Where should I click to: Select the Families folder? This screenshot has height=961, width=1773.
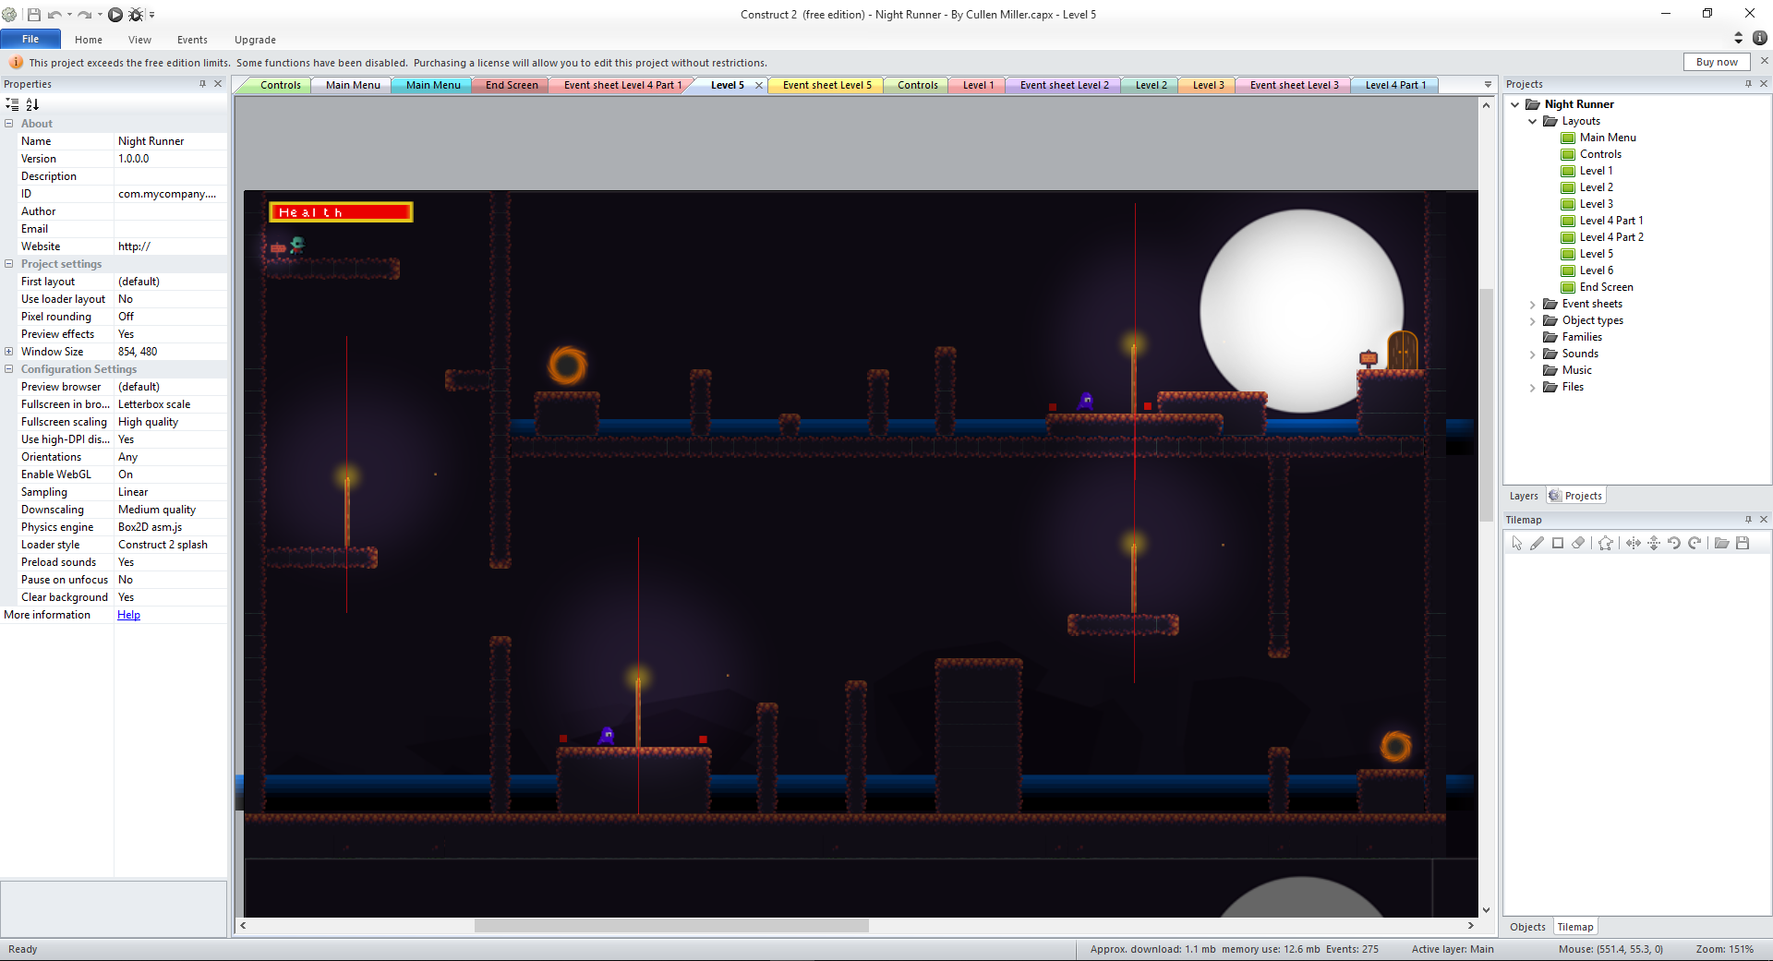[x=1582, y=337]
